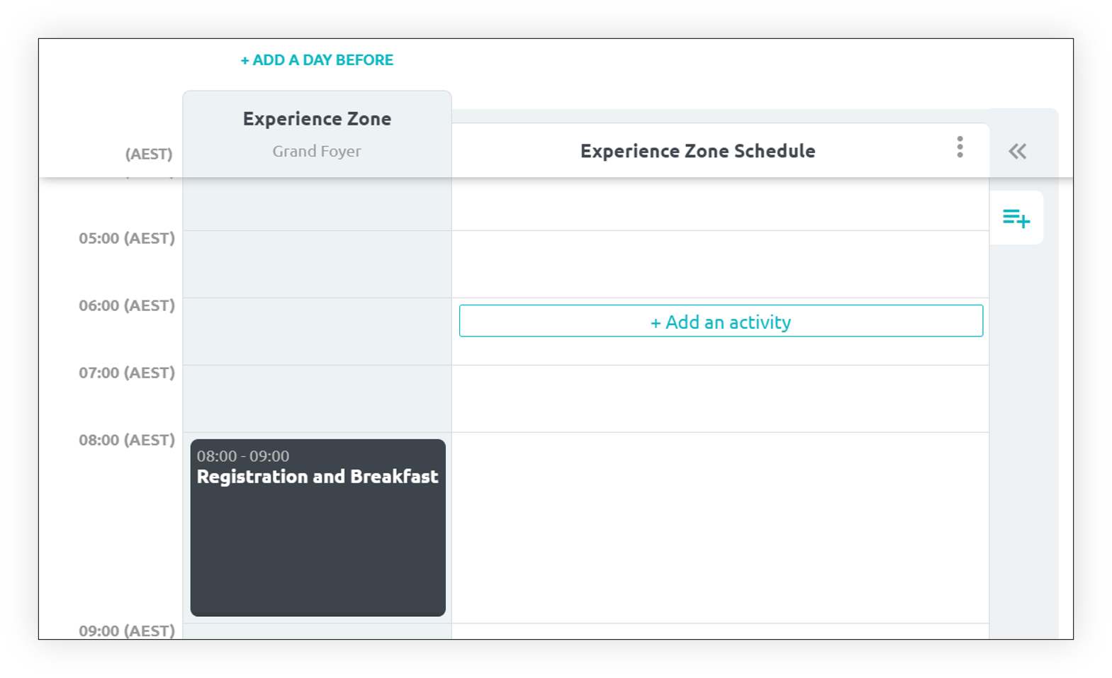This screenshot has width=1112, height=678.
Task: Select the 05:00 (AEST) time label
Action: tap(127, 238)
